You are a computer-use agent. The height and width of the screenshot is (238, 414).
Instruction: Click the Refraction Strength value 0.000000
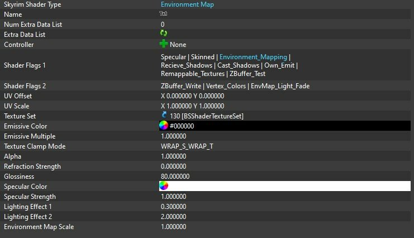pos(173,166)
